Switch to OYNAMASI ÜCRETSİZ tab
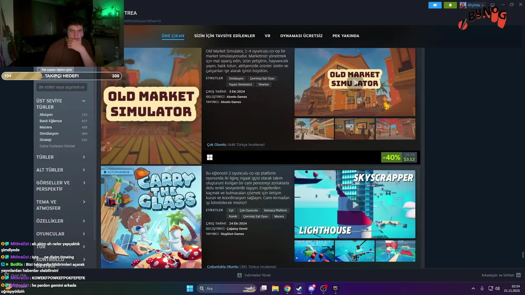The height and width of the screenshot is (295, 525). 301,36
